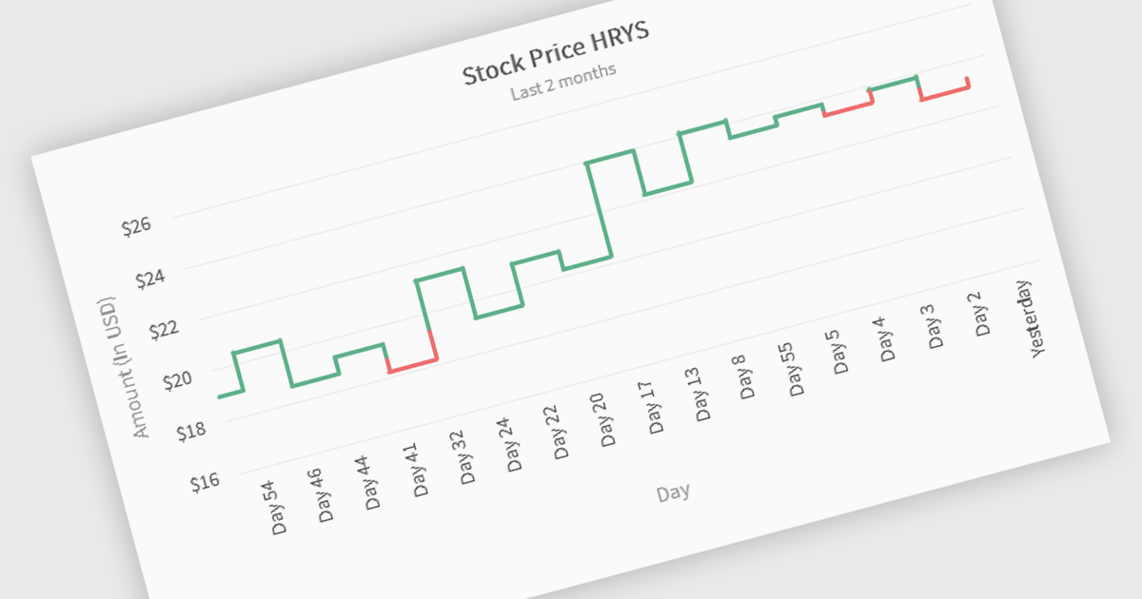Select the Yesterday x-axis label
The image size is (1142, 599).
pyautogui.click(x=1033, y=318)
